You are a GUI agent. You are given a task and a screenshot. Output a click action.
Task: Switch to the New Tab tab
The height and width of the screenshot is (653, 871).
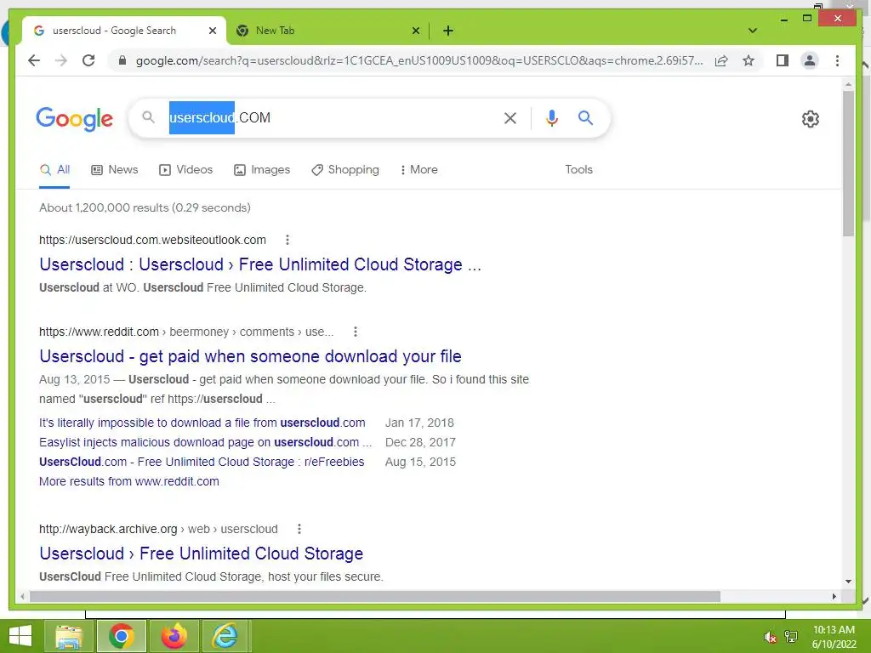327,31
